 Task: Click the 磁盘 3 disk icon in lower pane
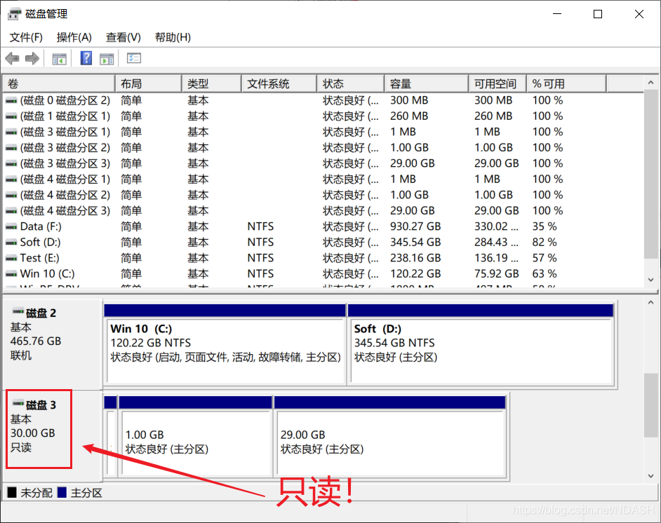[18, 404]
